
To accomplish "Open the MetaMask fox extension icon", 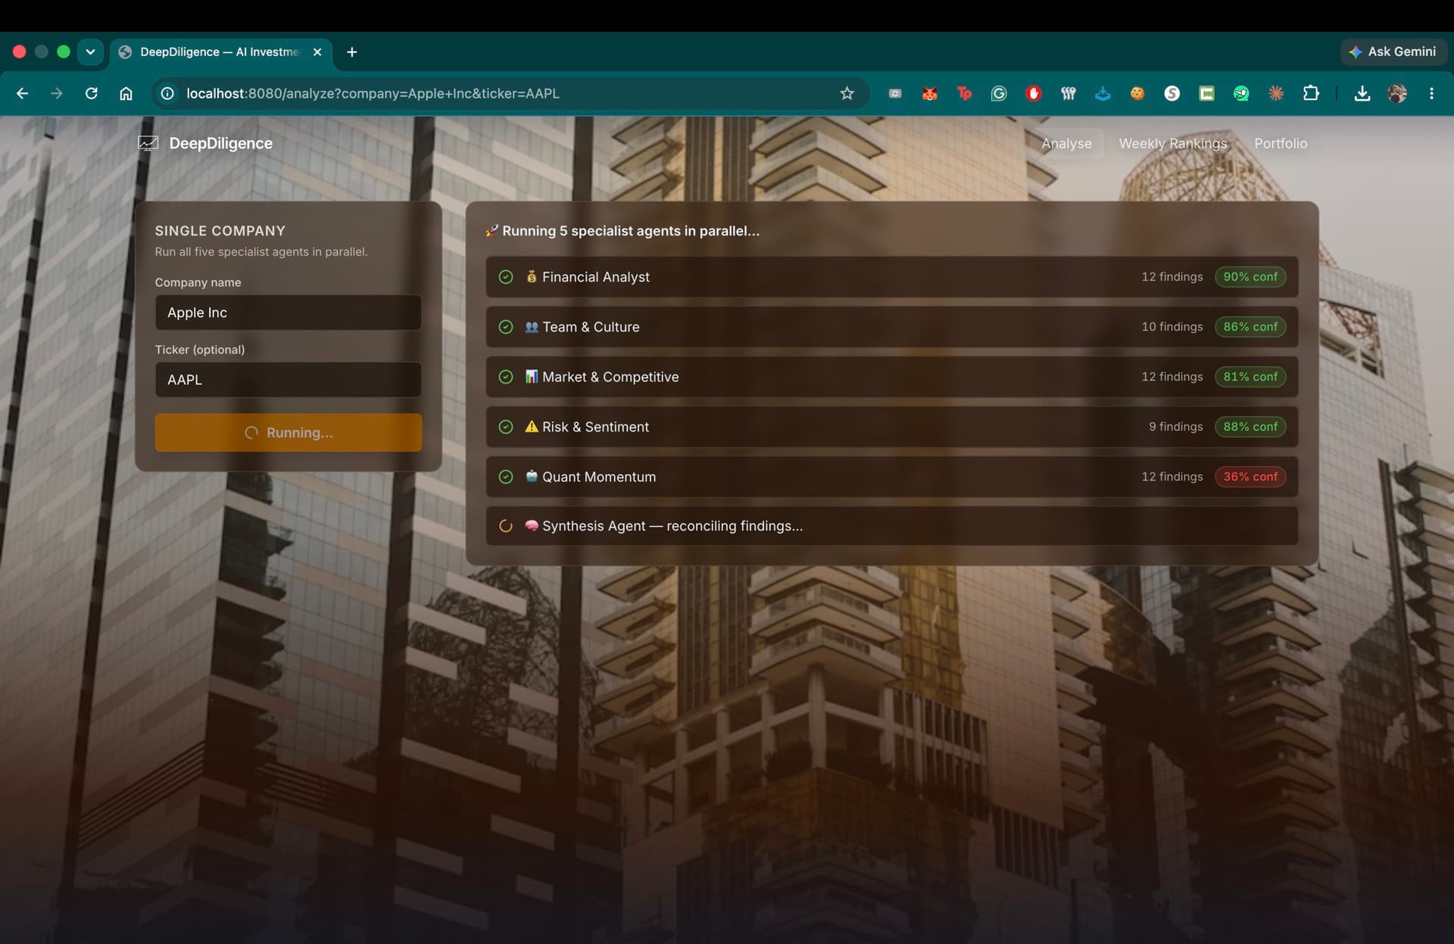I will pyautogui.click(x=929, y=93).
